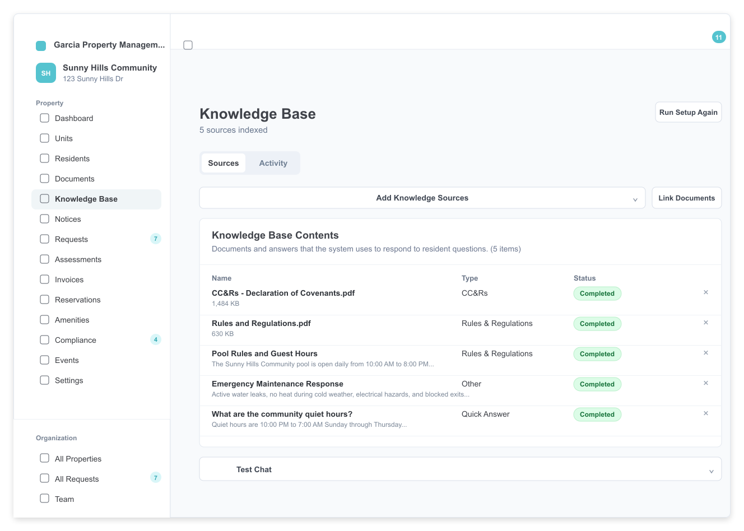Click the 'Other' type cell

pyautogui.click(x=471, y=384)
